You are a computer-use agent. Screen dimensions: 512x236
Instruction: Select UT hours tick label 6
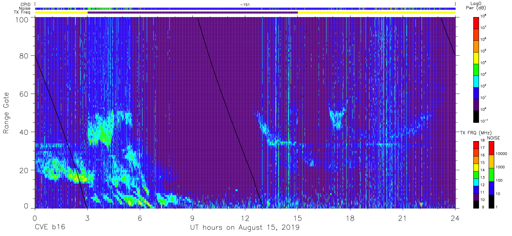tap(140, 218)
